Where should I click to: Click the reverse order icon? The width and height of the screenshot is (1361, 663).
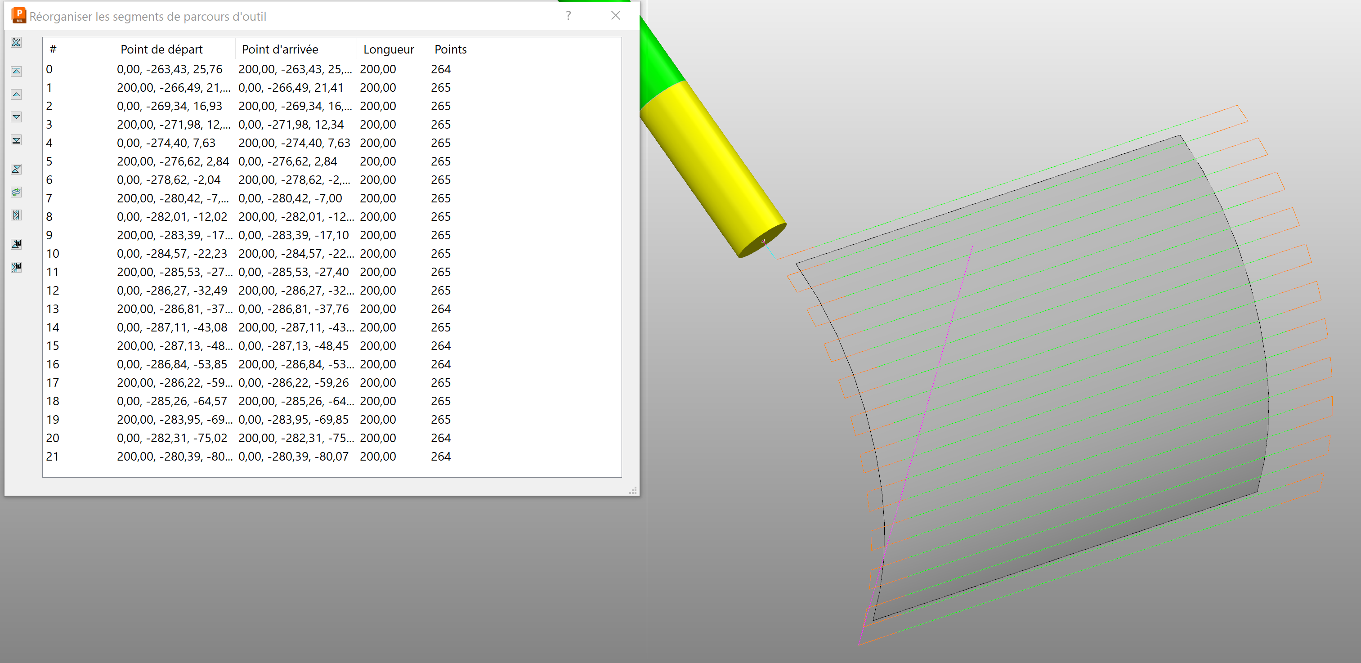coord(16,169)
